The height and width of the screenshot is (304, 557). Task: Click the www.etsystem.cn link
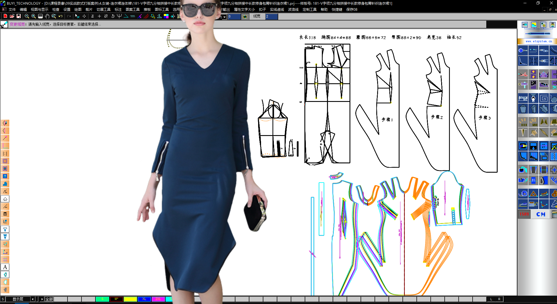(539, 41)
